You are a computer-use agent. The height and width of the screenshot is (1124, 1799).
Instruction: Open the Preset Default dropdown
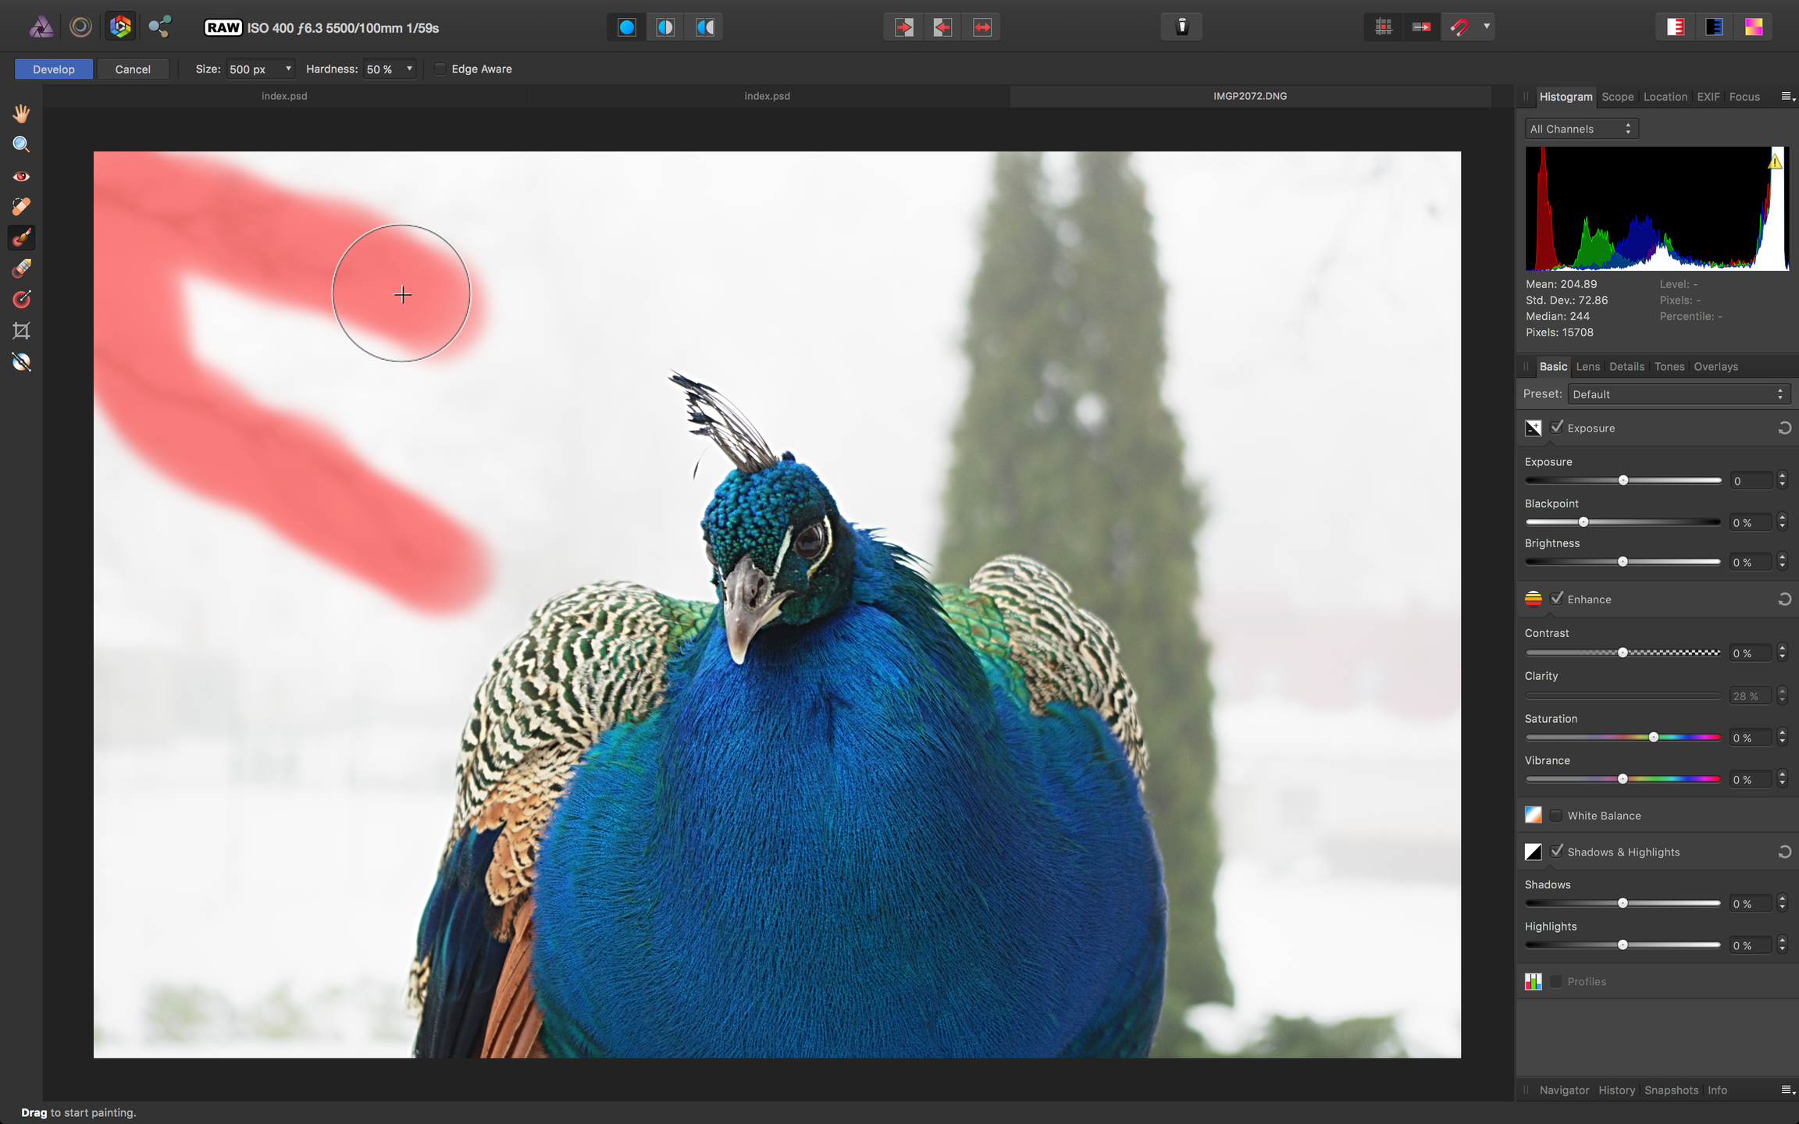1678,394
